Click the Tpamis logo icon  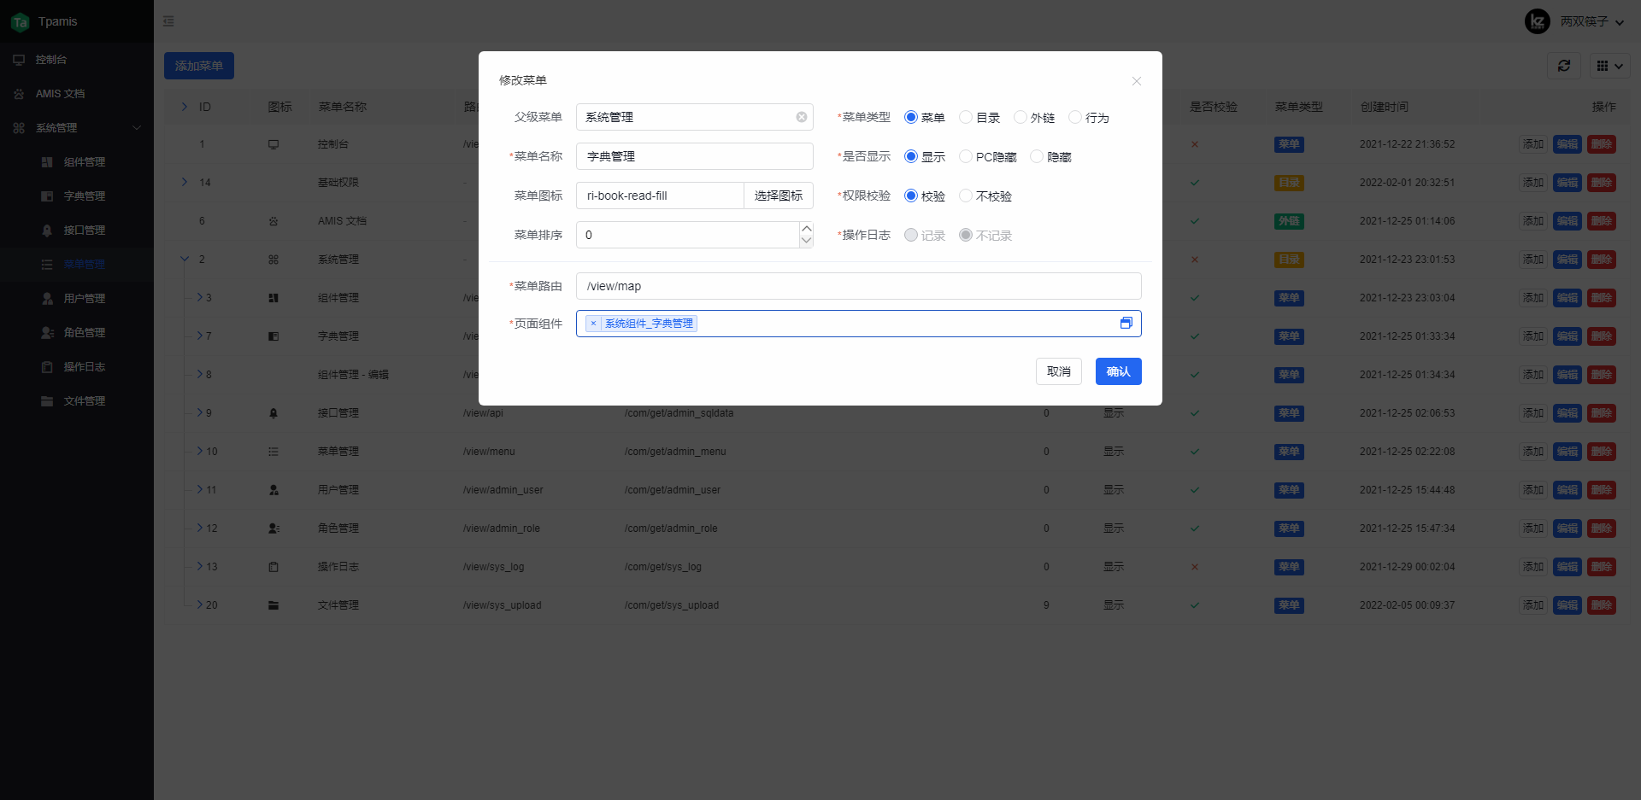pyautogui.click(x=20, y=22)
